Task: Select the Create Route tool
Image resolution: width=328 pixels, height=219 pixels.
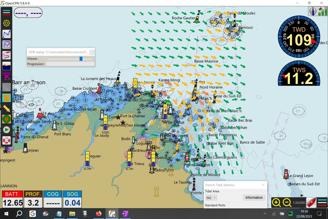Action: (6, 34)
